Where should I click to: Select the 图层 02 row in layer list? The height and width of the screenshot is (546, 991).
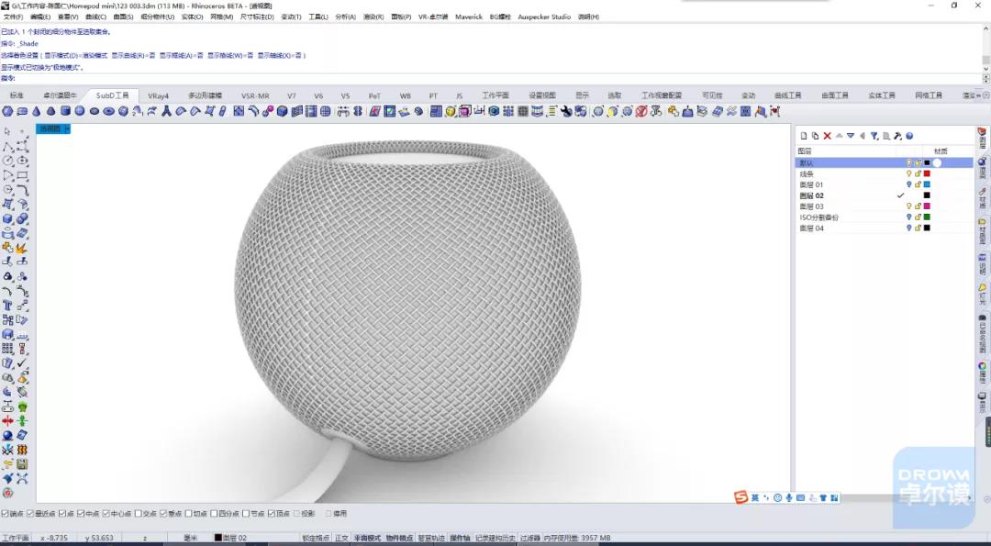pos(884,195)
